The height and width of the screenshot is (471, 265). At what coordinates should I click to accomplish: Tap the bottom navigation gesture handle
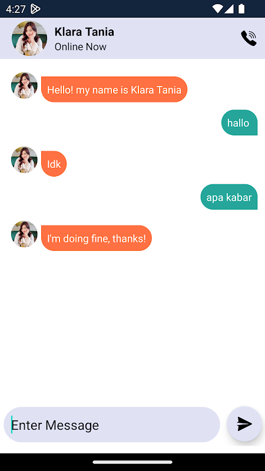coord(132,462)
